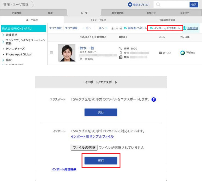Click the arrow icon for 顔写真インポート

(x=125, y=28)
